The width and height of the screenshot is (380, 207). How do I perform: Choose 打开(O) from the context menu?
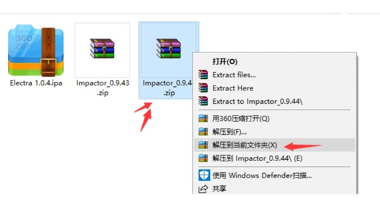pos(225,62)
